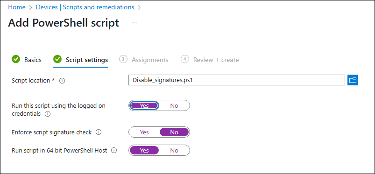Image resolution: width=375 pixels, height=174 pixels.
Task: Click info icon for Enforce script signature check
Action: click(x=99, y=132)
